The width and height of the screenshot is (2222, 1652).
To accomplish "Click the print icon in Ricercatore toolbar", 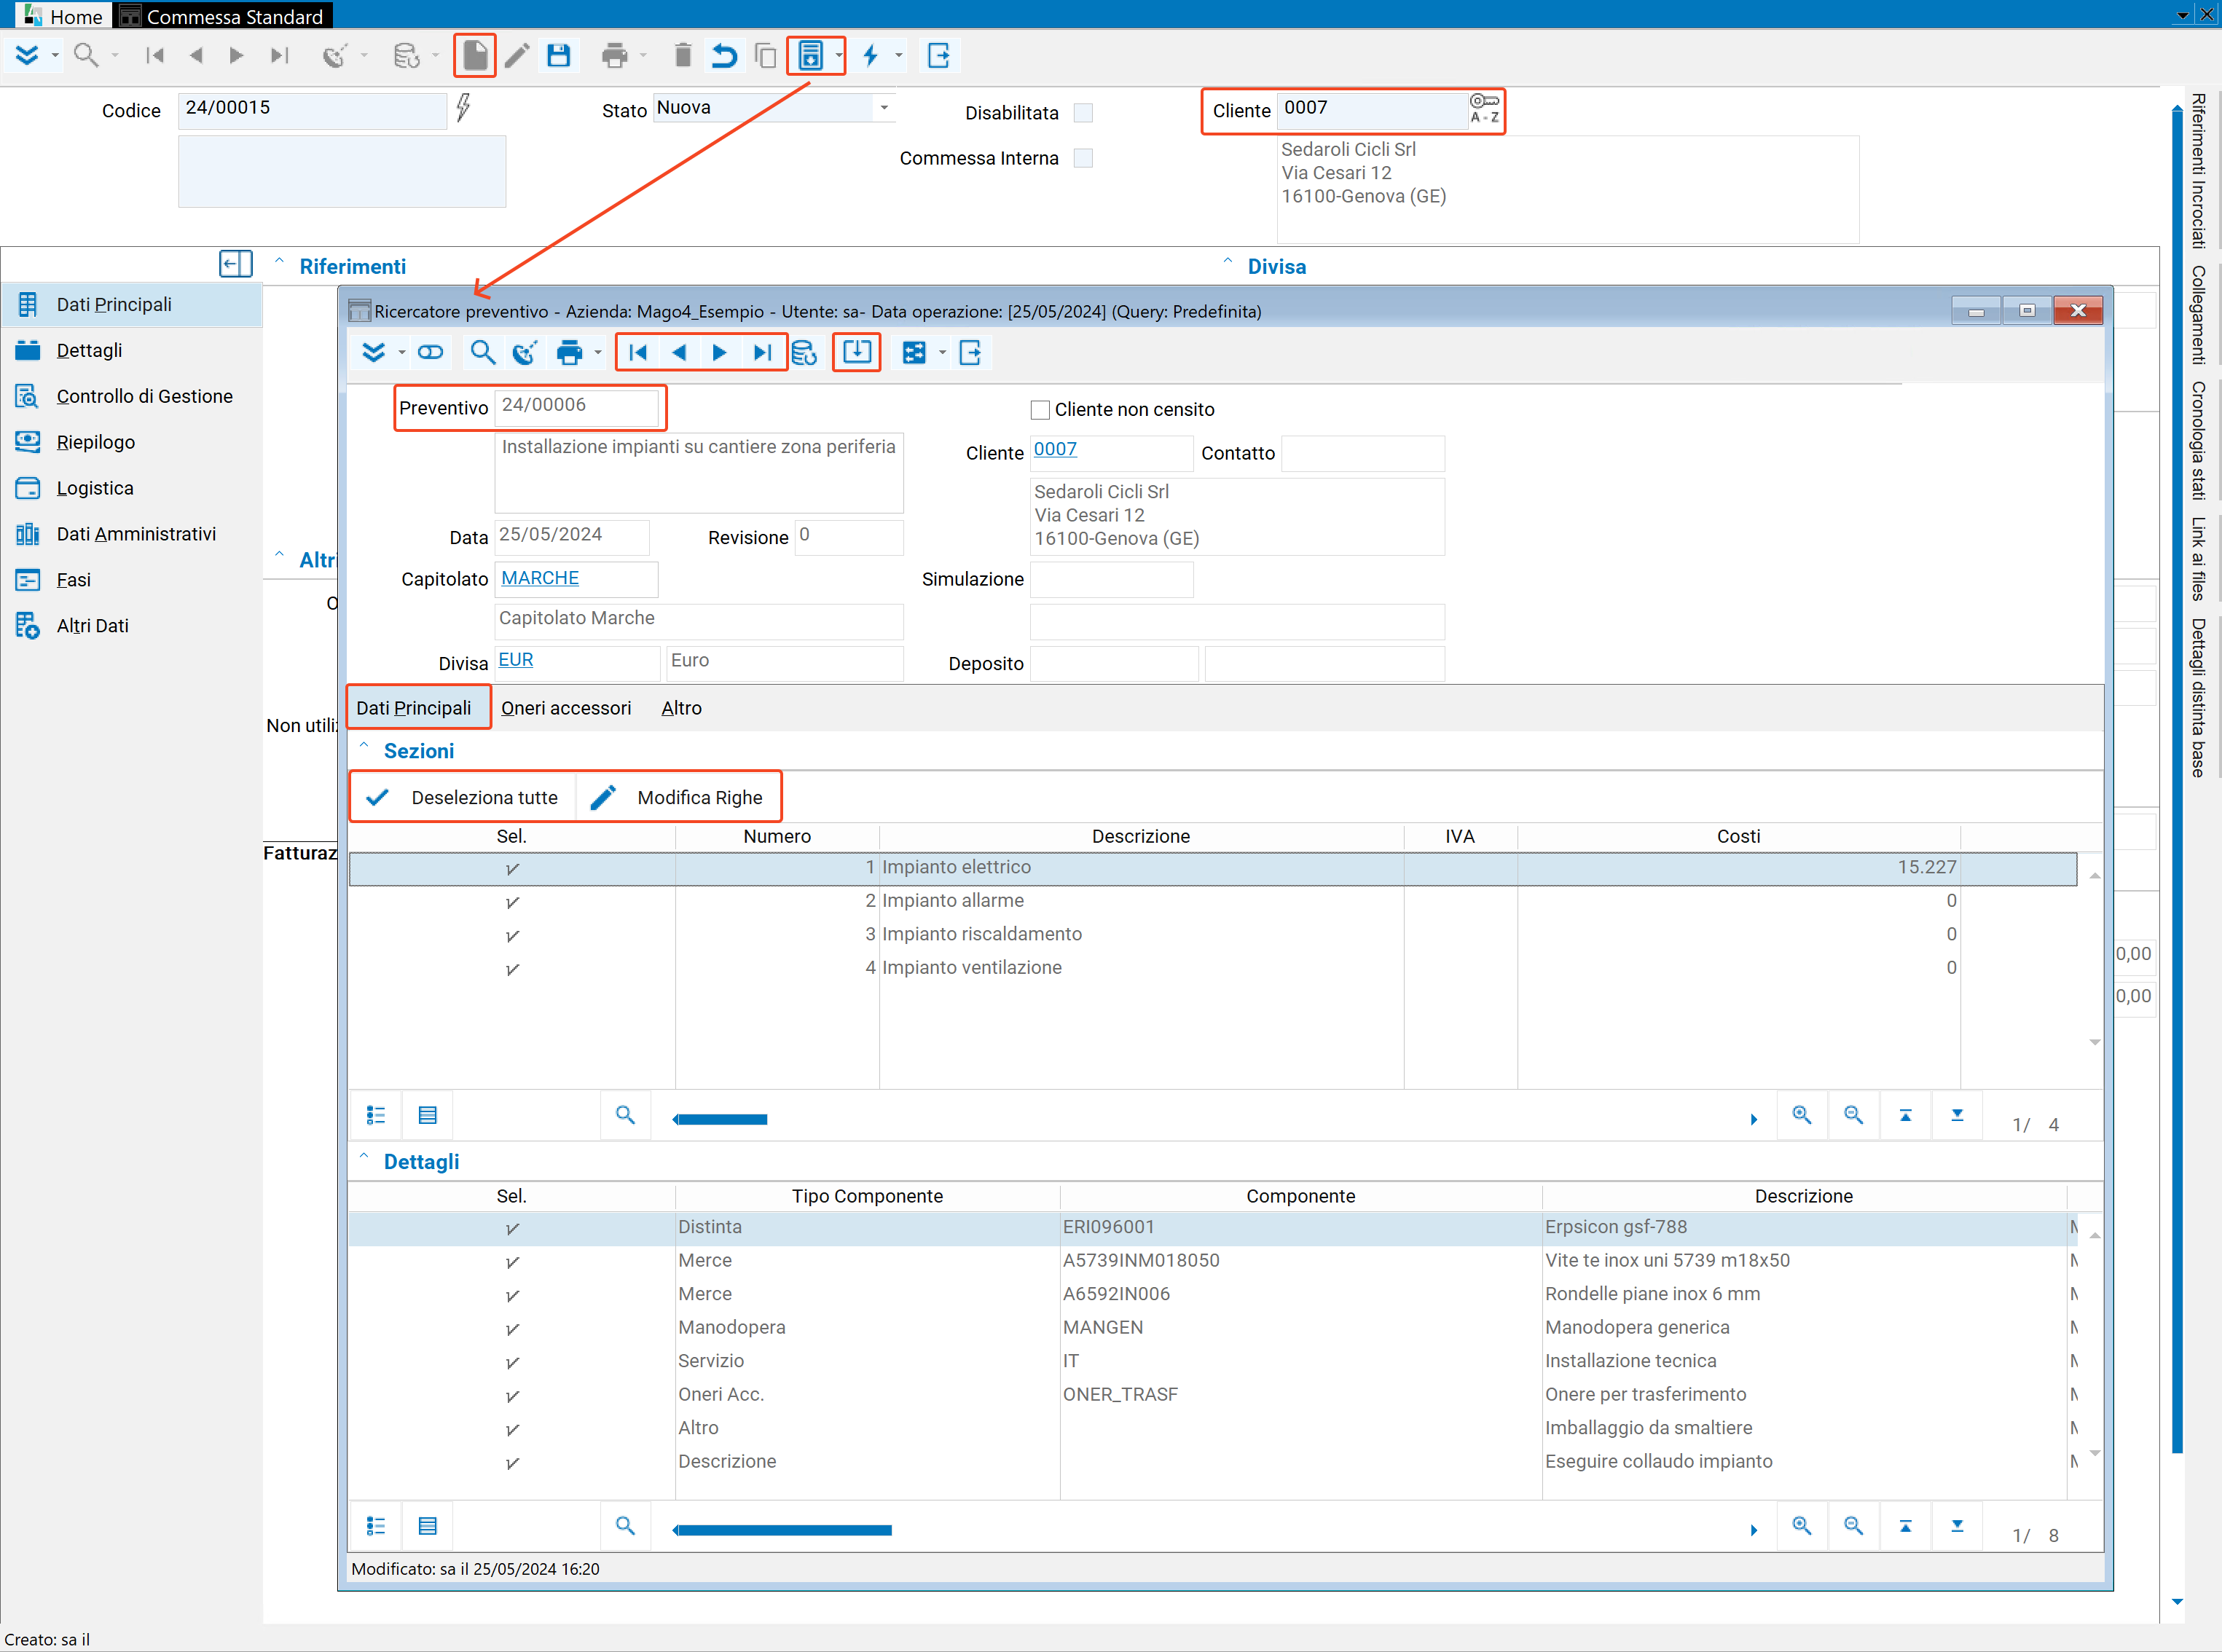I will click(x=570, y=352).
